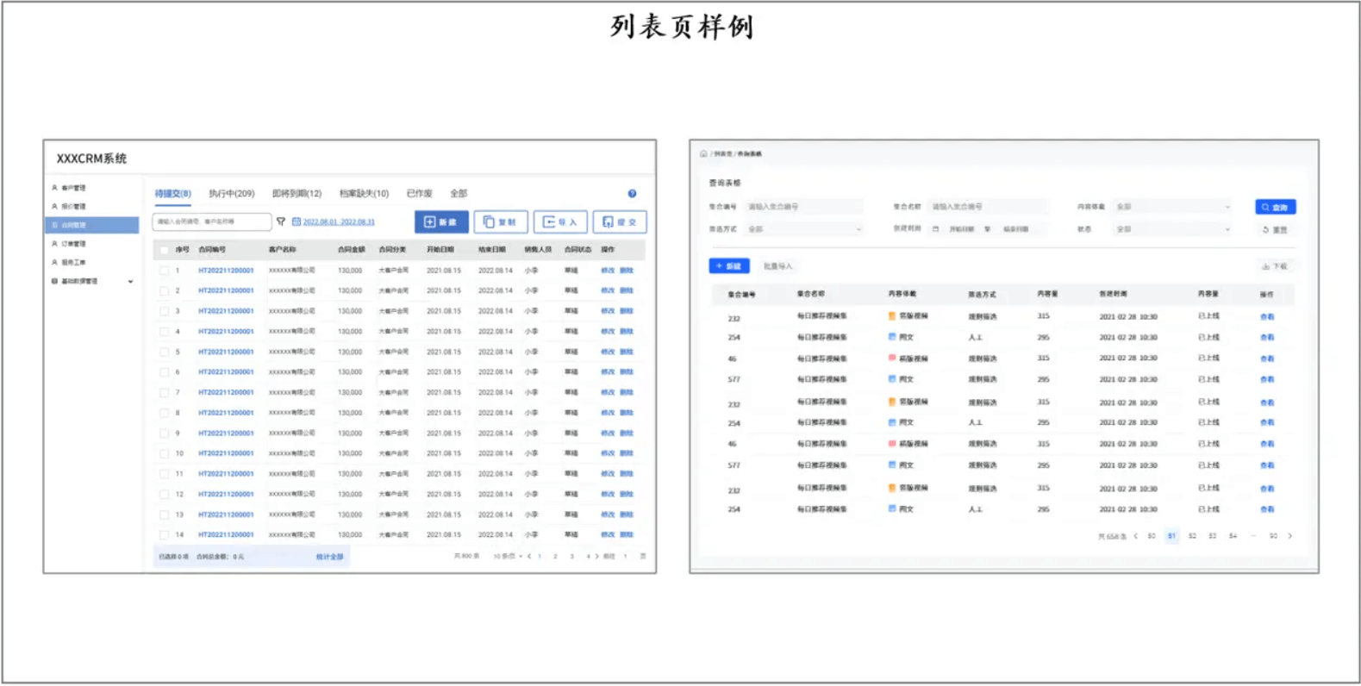Click the filter funnel icon beside search box

coord(281,221)
